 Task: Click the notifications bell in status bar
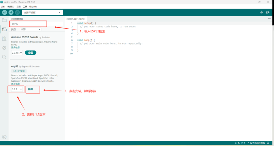268,143
